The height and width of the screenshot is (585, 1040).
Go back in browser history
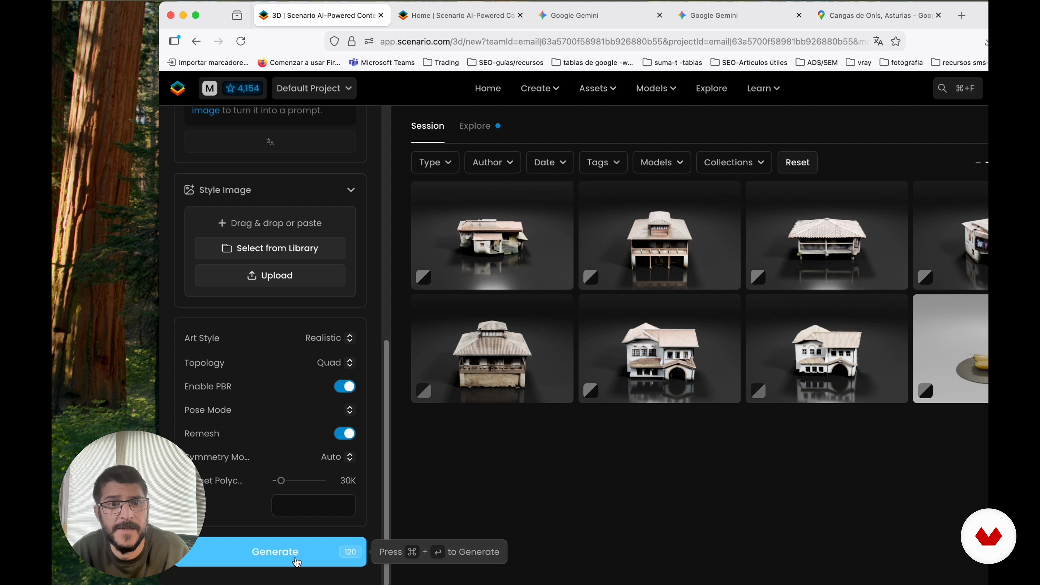(196, 41)
